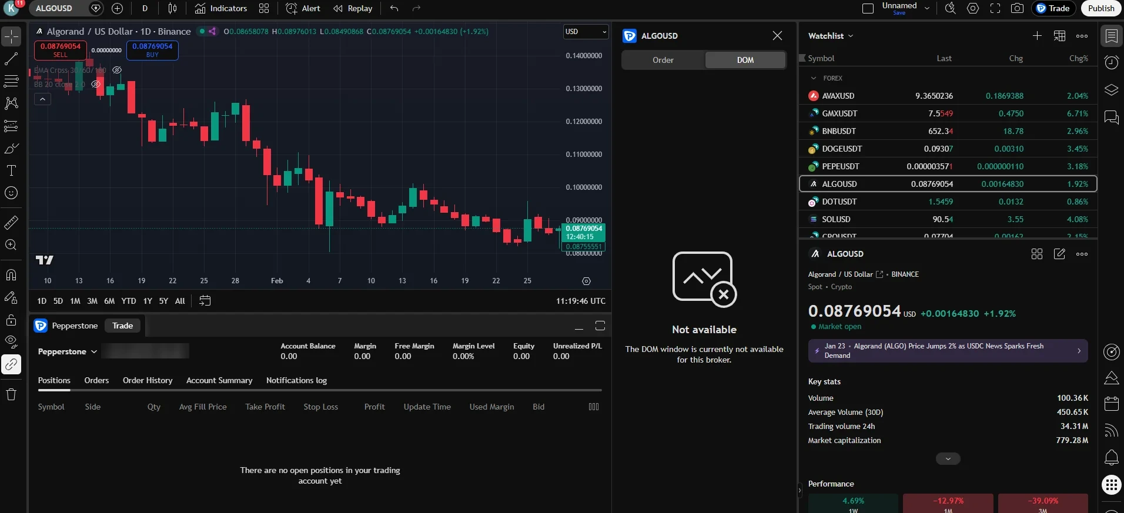This screenshot has height=513, width=1124.
Task: Maximize the trading panel
Action: point(600,326)
